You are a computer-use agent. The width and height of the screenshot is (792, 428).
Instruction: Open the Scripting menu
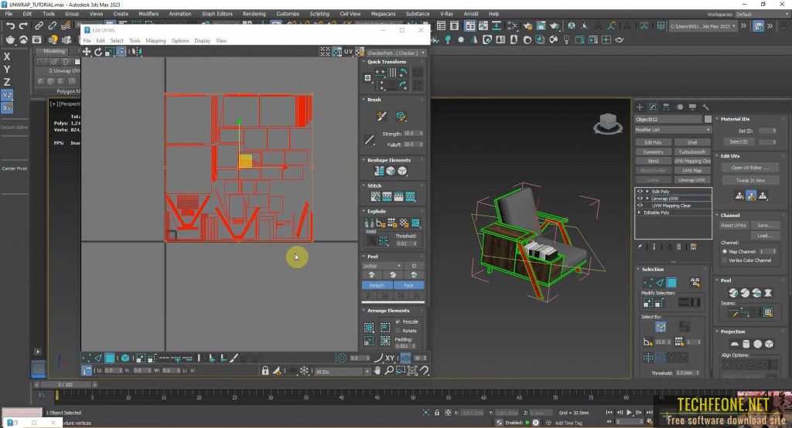click(x=319, y=14)
